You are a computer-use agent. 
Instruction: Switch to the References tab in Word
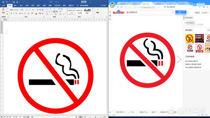(33, 6)
